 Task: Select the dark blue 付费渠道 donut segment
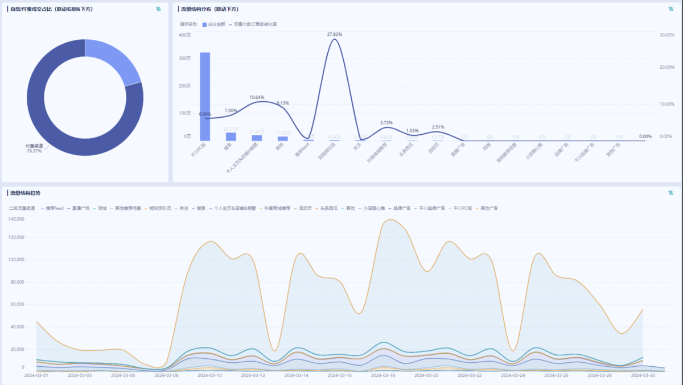coord(46,114)
